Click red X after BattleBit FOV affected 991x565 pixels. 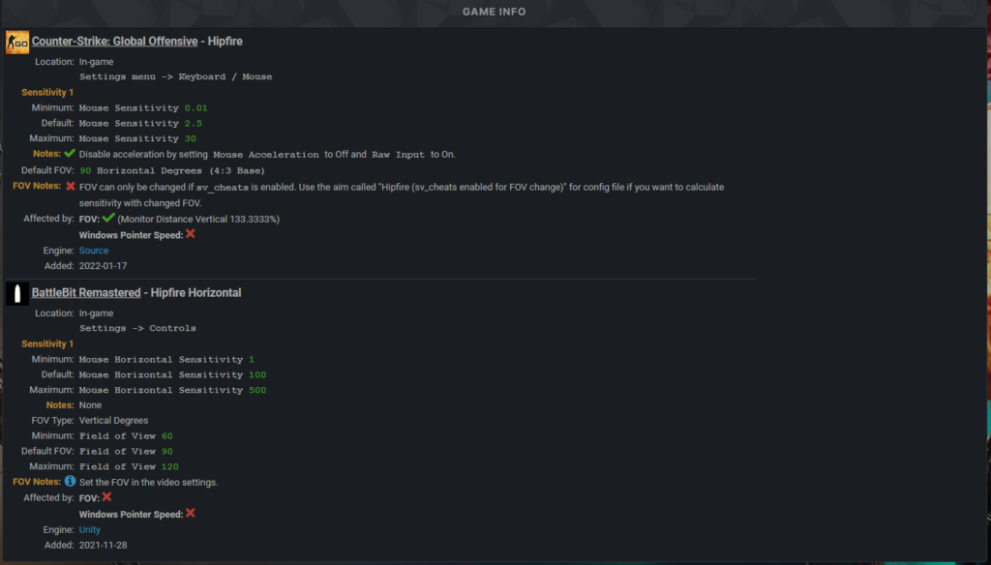(x=106, y=496)
